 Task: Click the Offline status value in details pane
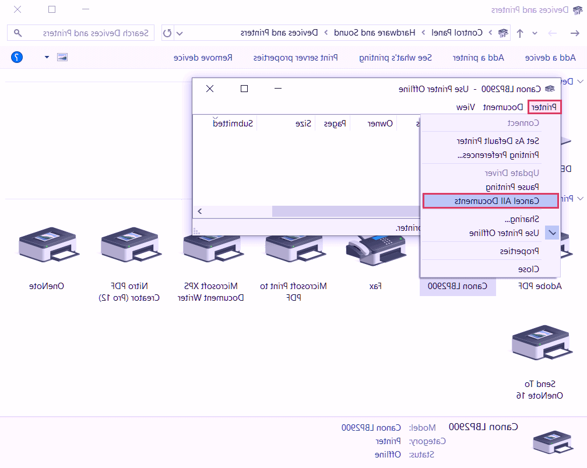click(388, 455)
